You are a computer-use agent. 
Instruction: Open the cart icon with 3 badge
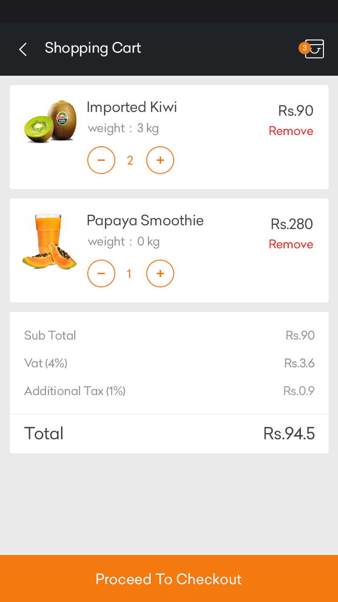coord(314,49)
